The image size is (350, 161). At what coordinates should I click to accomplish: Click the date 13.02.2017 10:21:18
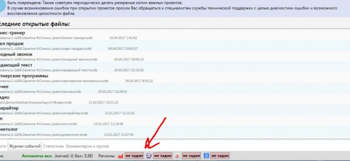pos(103,102)
